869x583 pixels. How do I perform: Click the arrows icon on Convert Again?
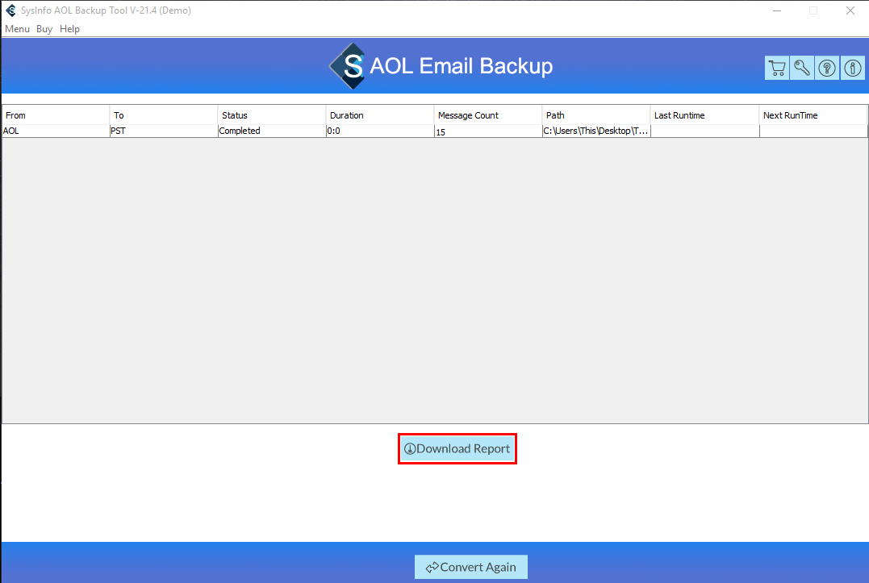(433, 567)
